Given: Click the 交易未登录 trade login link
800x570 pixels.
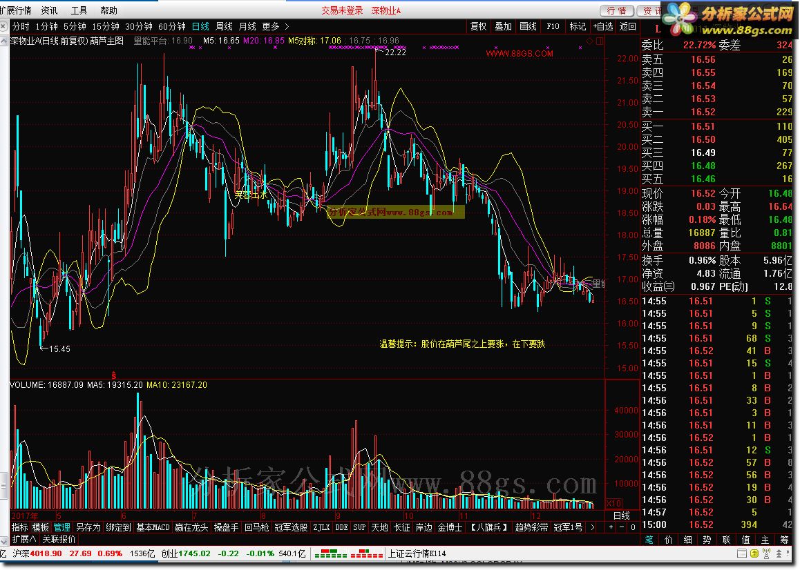Looking at the screenshot, I should pos(342,10).
